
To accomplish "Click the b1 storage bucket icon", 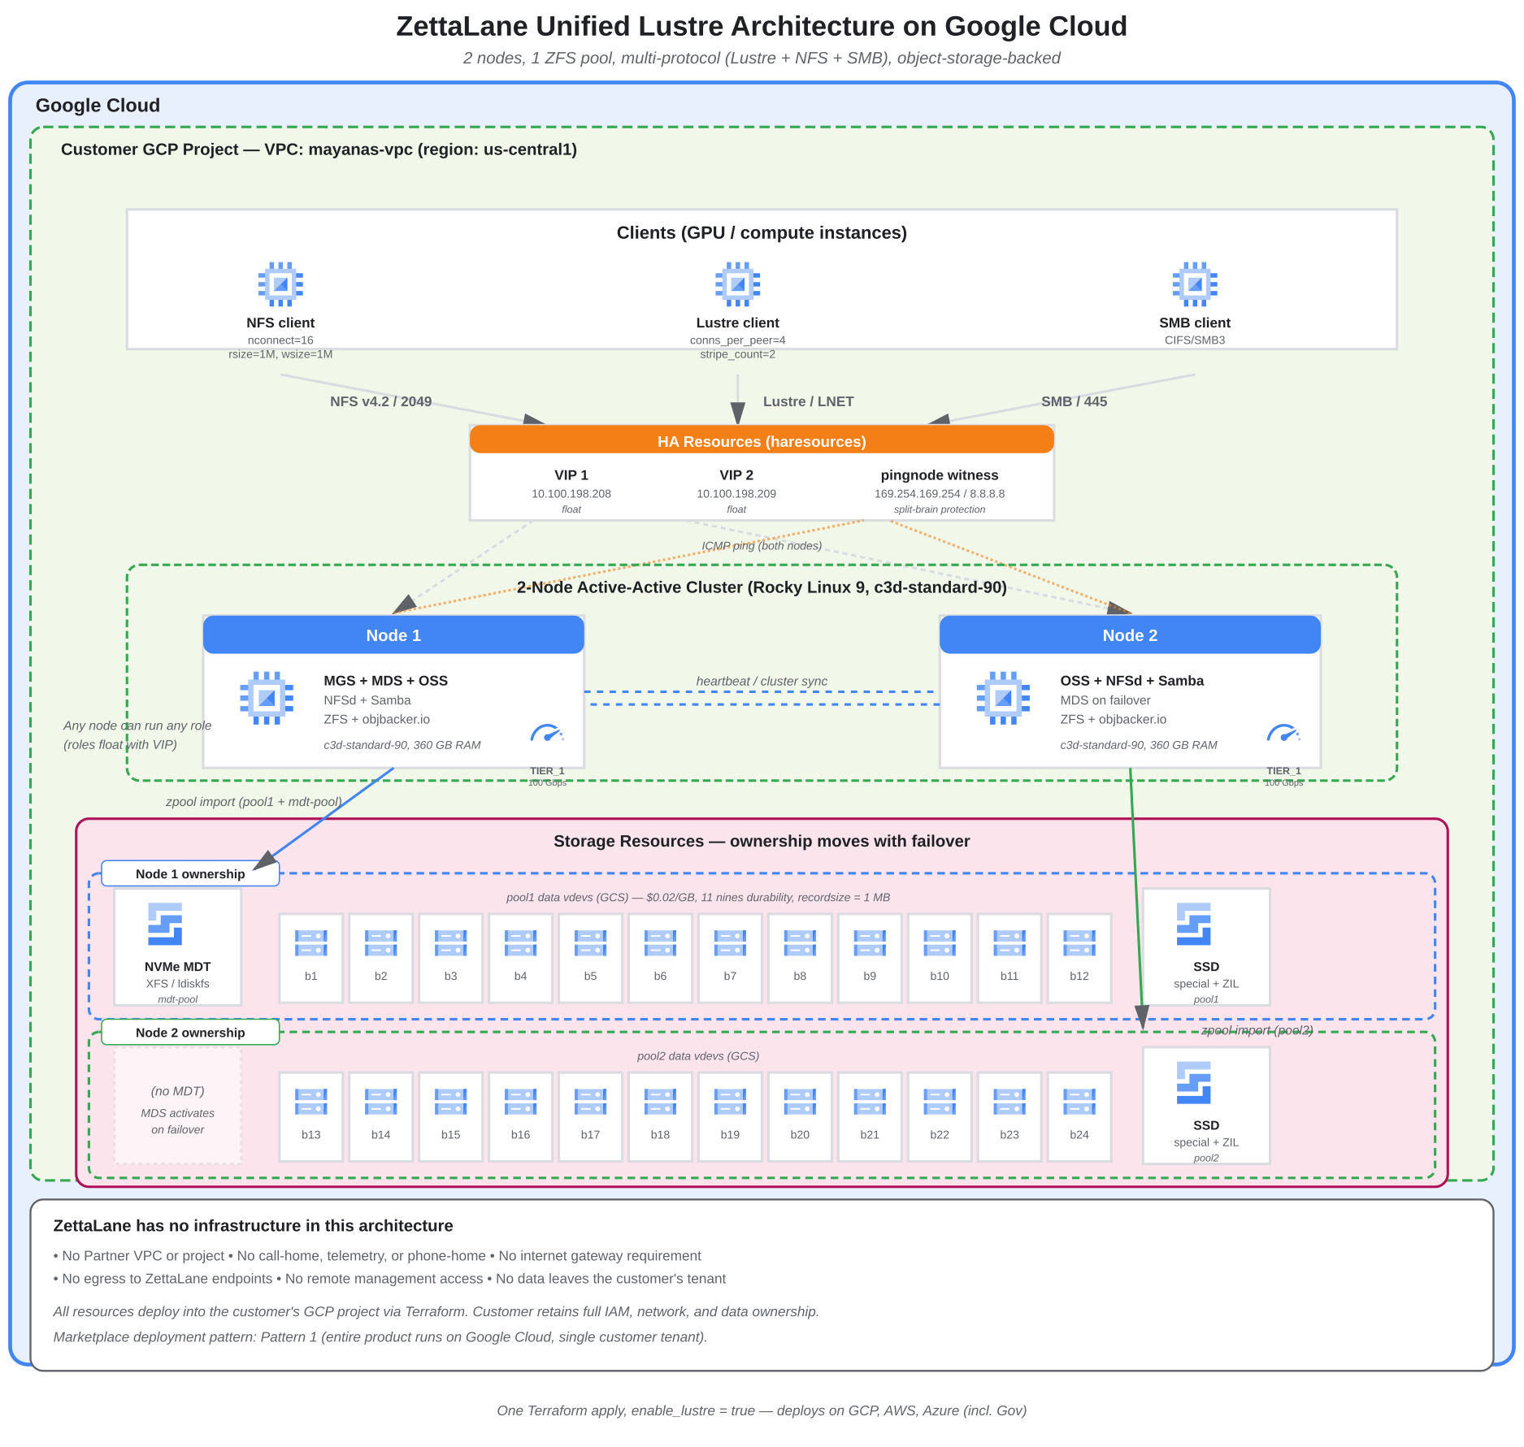I will (x=310, y=942).
